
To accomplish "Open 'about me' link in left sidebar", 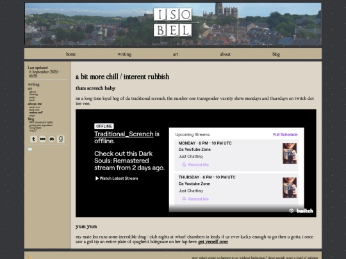I will point(35,104).
